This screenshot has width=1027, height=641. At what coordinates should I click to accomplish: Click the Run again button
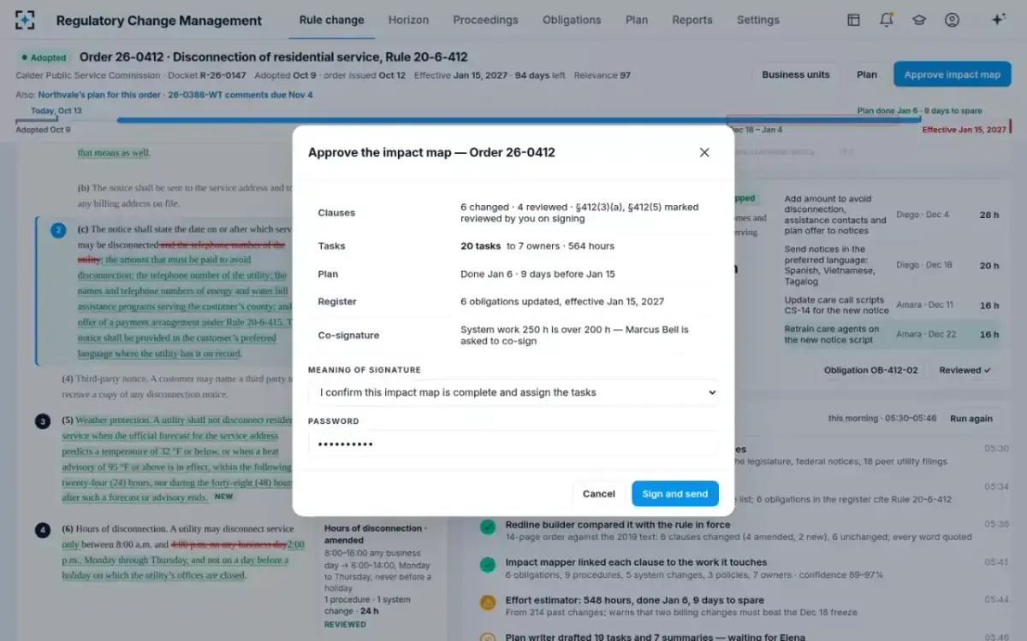click(971, 419)
